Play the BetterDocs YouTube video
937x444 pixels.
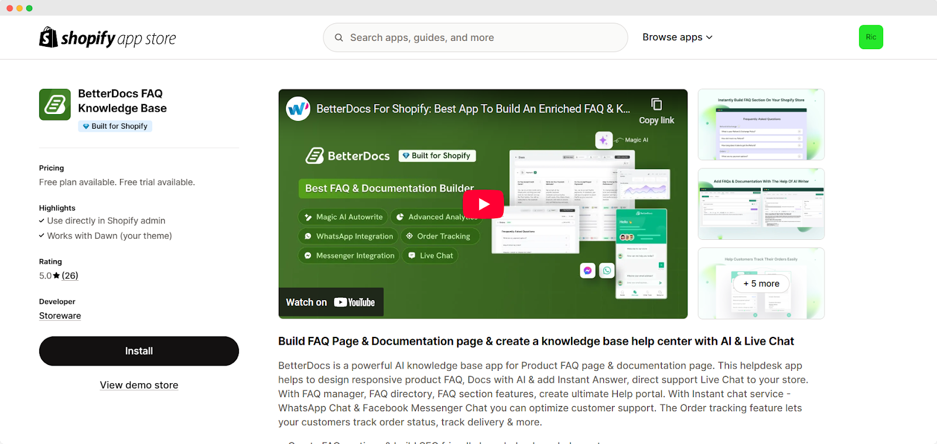(x=483, y=204)
